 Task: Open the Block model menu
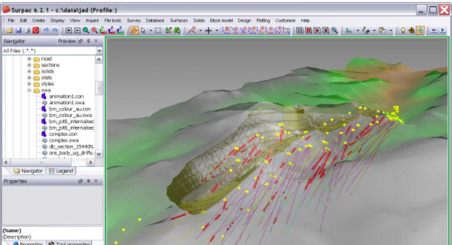(x=222, y=20)
